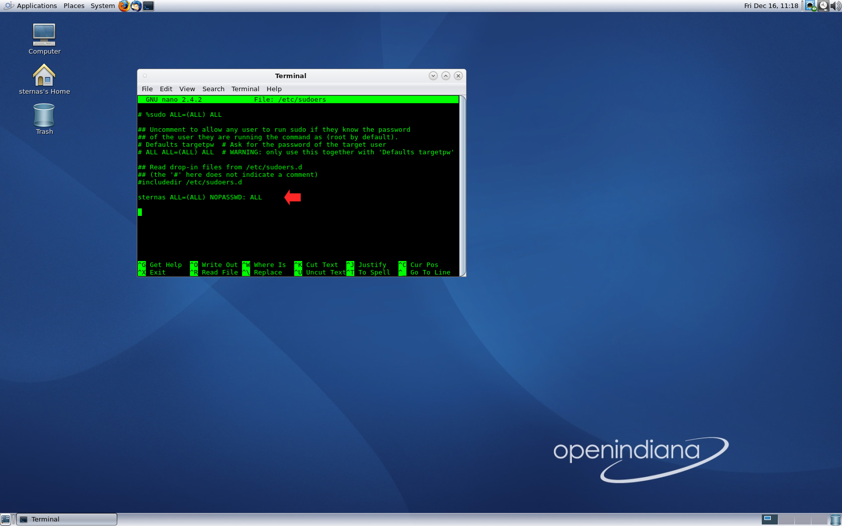Click the network connection status icon
The image size is (842, 526).
pos(810,6)
